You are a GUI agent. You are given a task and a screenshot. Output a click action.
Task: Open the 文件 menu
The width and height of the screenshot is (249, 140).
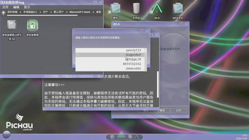pos(5,7)
